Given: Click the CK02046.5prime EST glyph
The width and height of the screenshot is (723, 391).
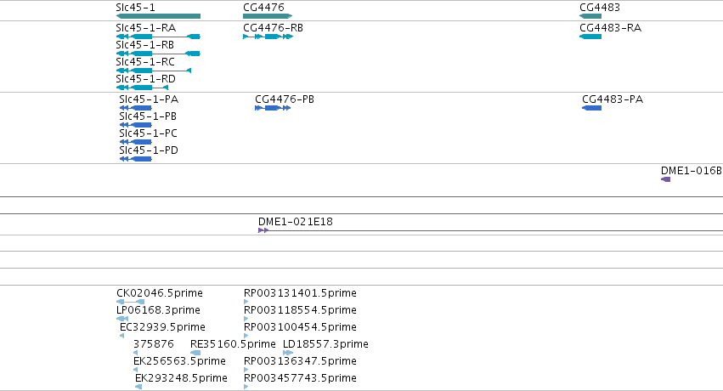Looking at the screenshot, I should [131, 302].
